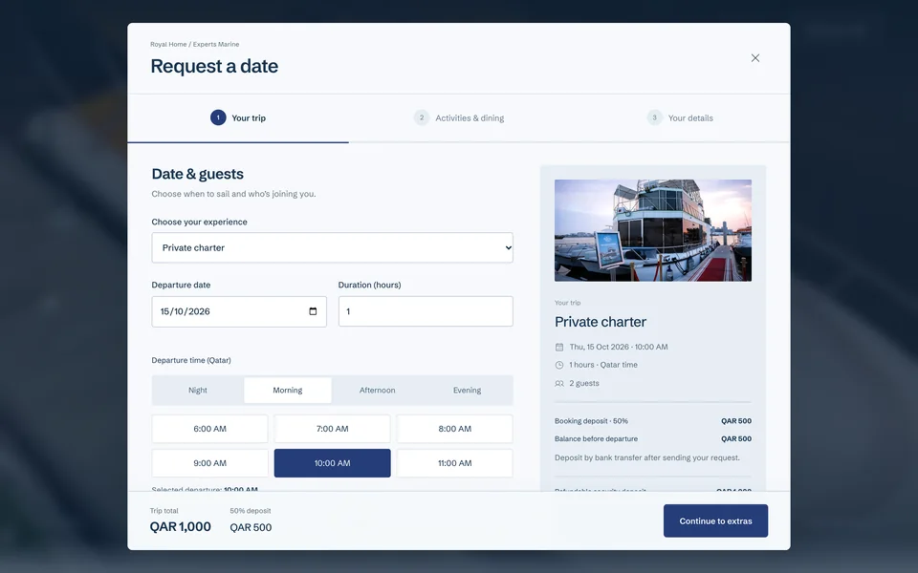
Task: Click the Request a date heading
Action: point(214,66)
